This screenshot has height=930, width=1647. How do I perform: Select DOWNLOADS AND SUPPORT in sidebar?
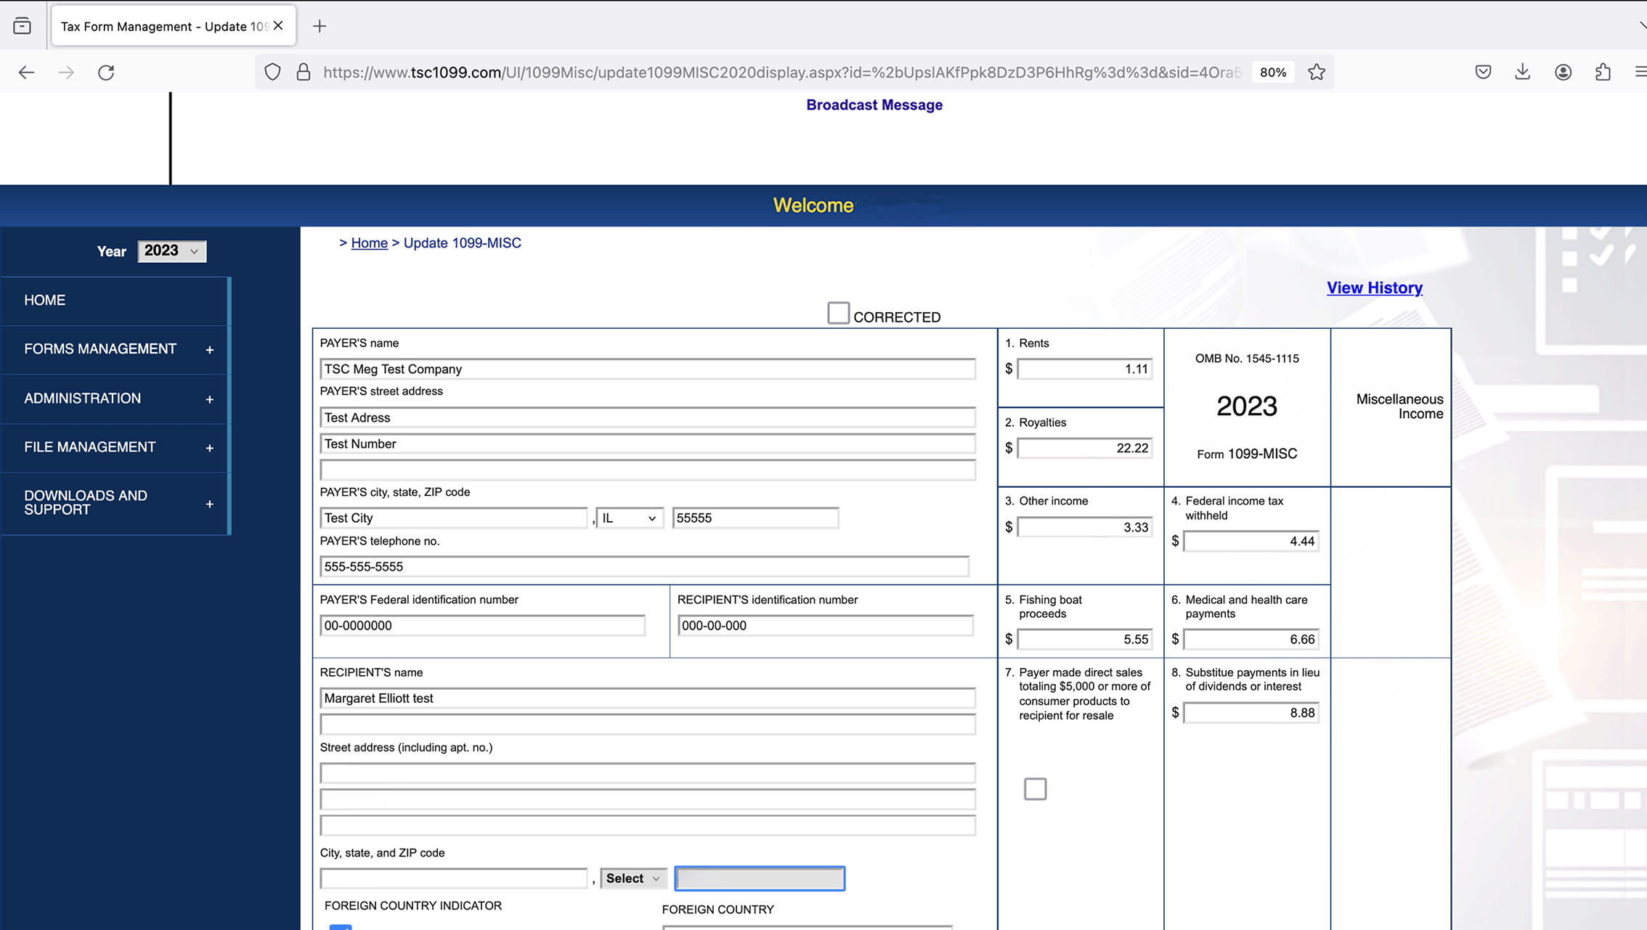(115, 503)
